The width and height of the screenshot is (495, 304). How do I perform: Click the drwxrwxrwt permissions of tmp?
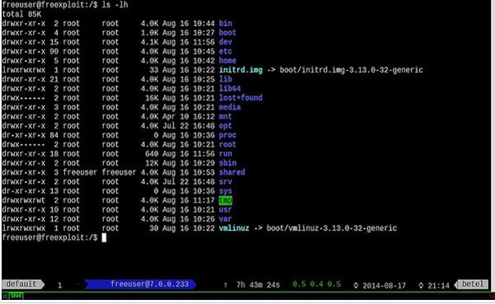click(24, 200)
